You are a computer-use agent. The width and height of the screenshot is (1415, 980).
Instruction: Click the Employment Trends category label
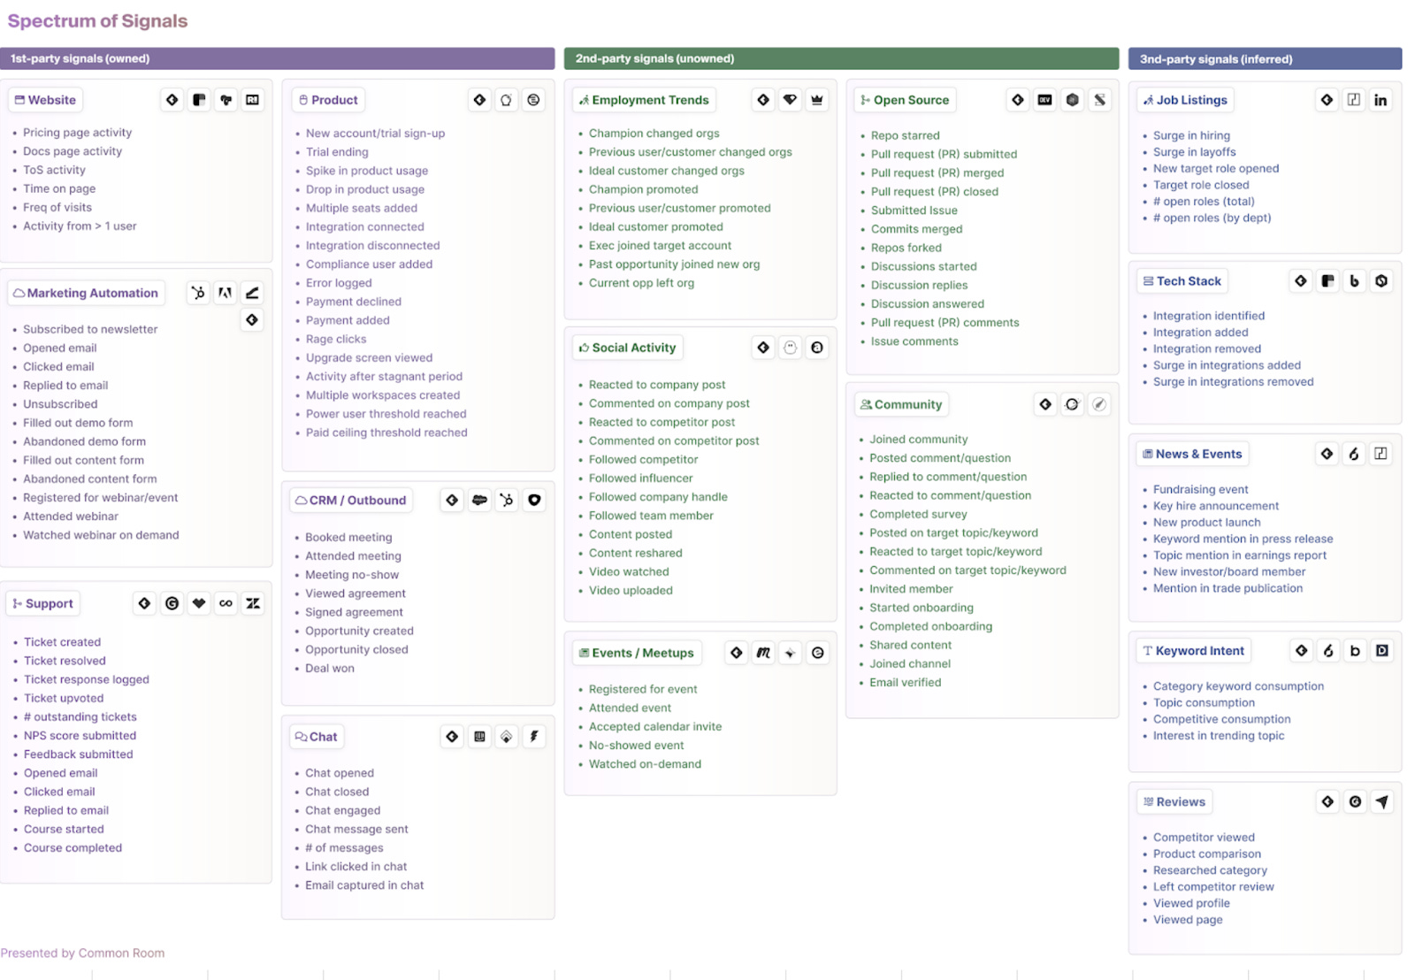point(644,100)
